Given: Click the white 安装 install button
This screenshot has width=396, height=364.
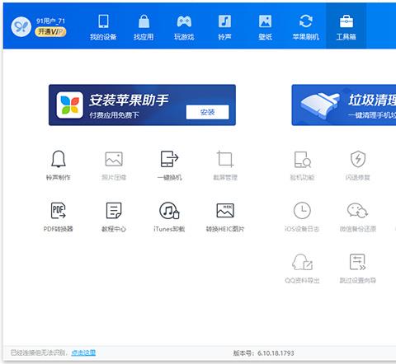Looking at the screenshot, I should tap(207, 112).
